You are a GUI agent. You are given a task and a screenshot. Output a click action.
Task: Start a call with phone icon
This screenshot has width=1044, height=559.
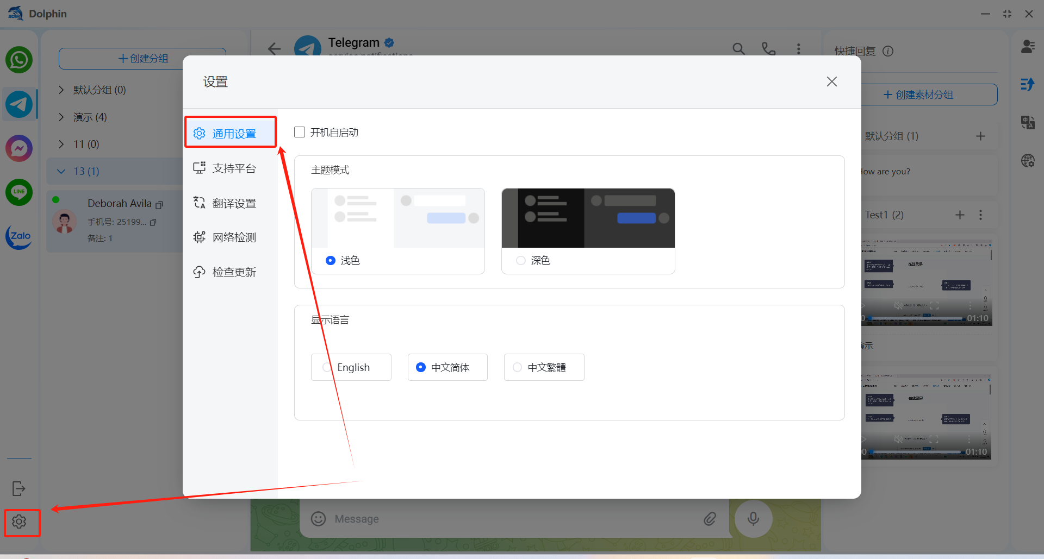click(768, 49)
